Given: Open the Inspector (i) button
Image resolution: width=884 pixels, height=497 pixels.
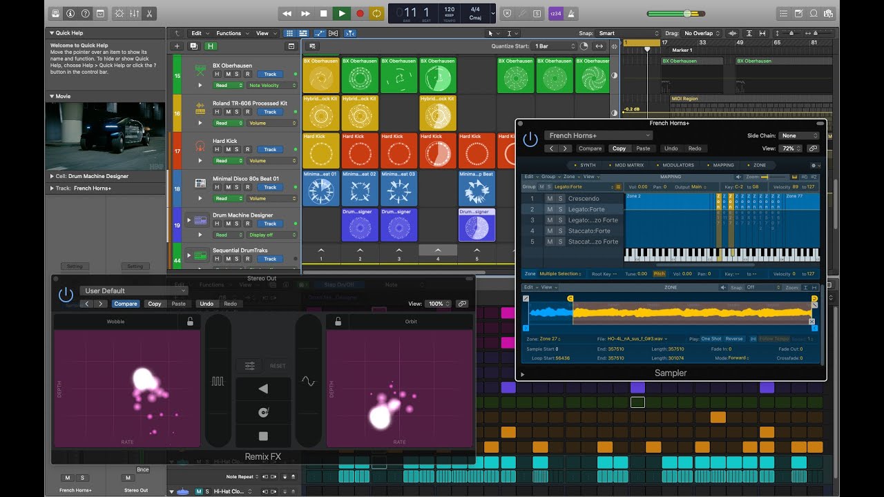Looking at the screenshot, I should [70, 13].
